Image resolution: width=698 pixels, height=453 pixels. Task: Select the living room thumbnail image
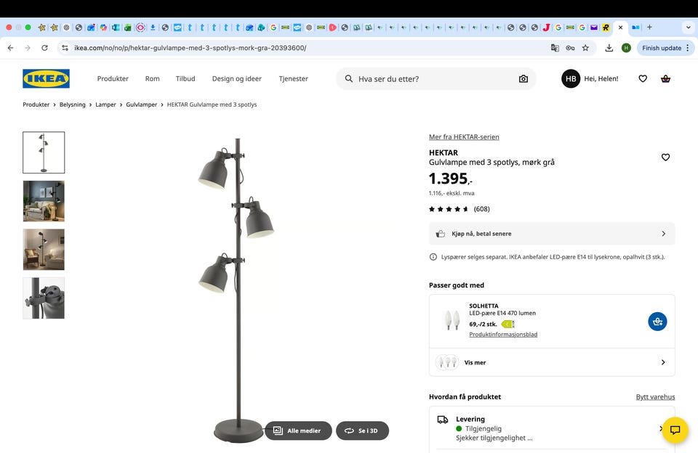tap(44, 201)
